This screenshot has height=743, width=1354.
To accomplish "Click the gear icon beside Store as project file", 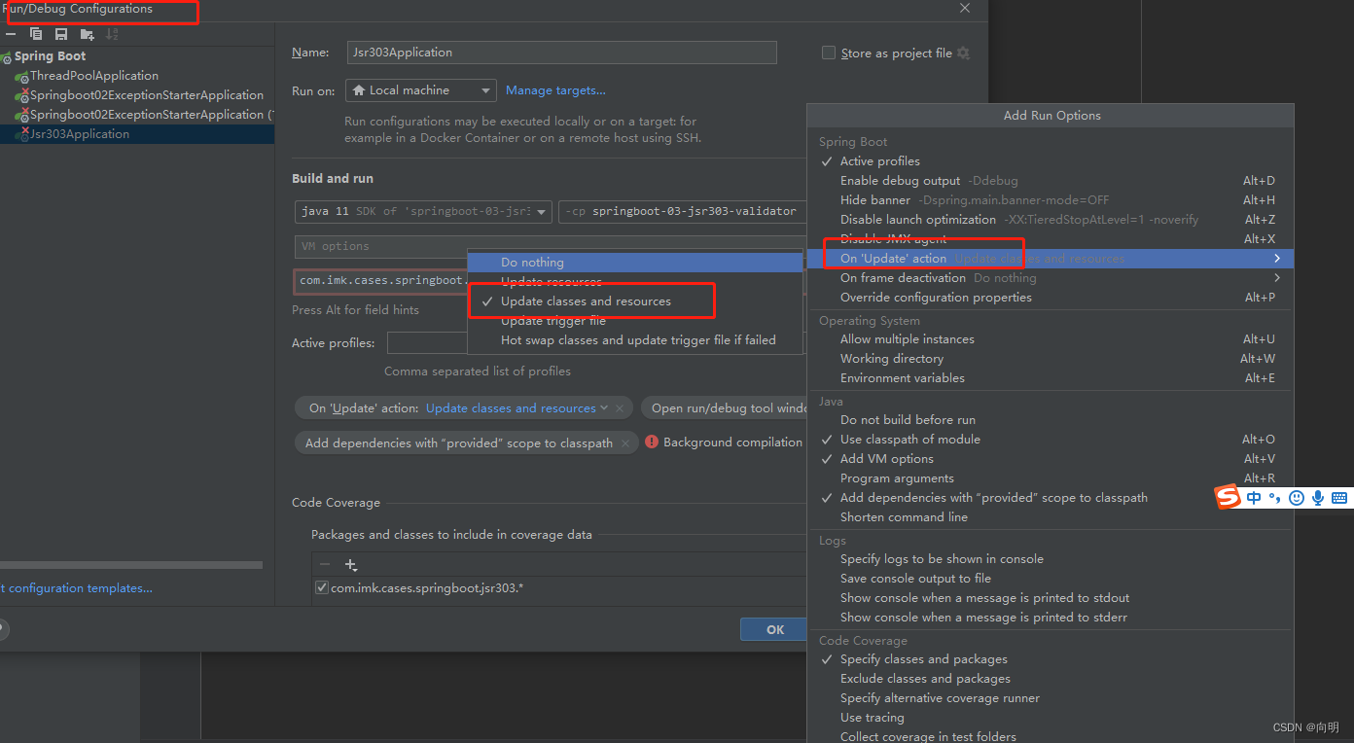I will coord(964,53).
